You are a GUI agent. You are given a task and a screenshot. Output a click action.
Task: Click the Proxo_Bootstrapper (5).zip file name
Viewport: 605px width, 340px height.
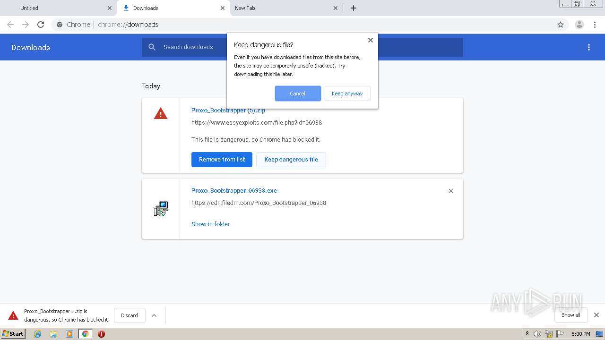(x=228, y=110)
